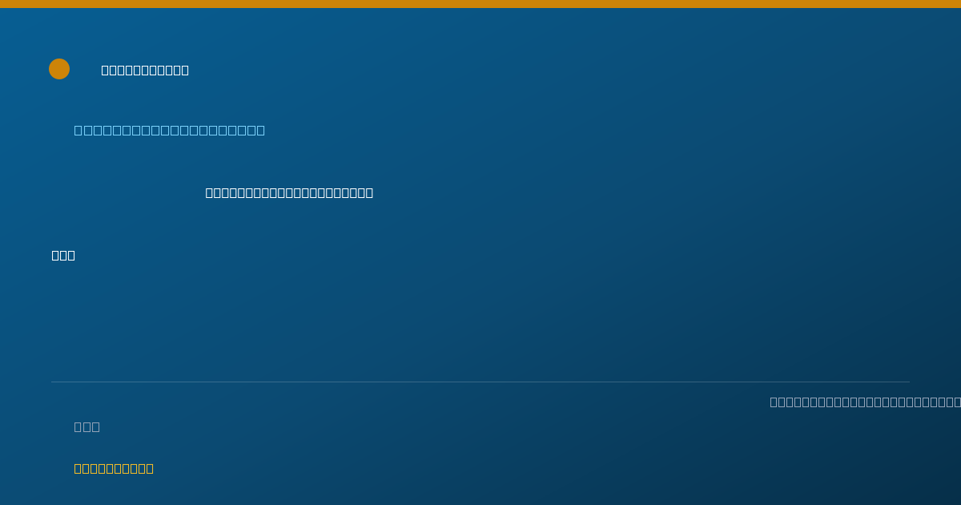Open the light-blue headline text line
Screen dimensions: 961x505
pyautogui.click(x=170, y=130)
